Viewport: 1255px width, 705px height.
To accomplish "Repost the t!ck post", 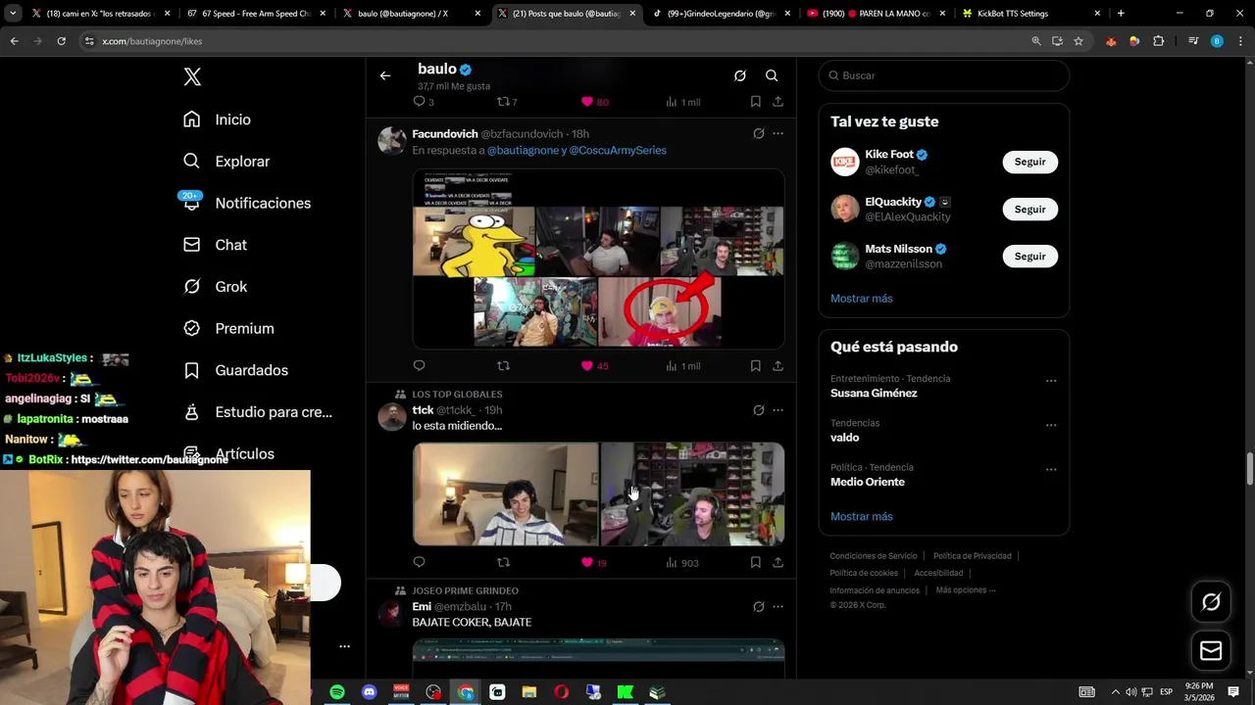I will 503,562.
